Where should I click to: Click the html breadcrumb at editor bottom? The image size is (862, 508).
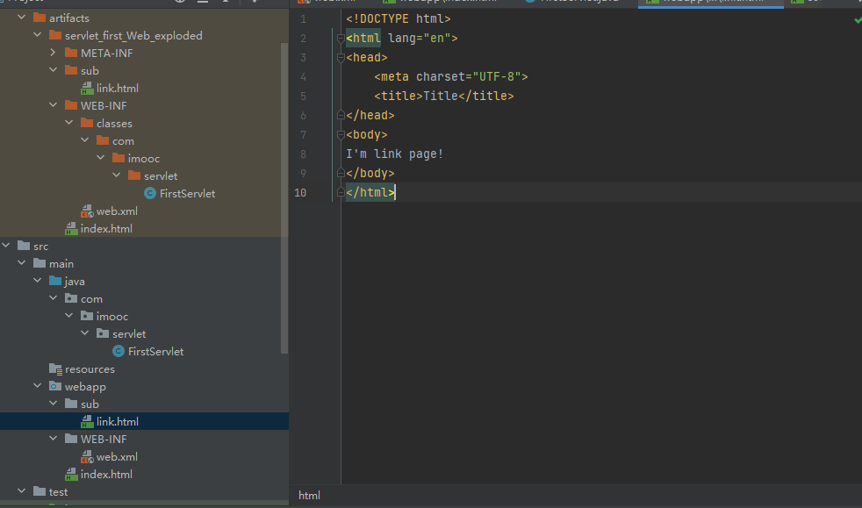309,496
